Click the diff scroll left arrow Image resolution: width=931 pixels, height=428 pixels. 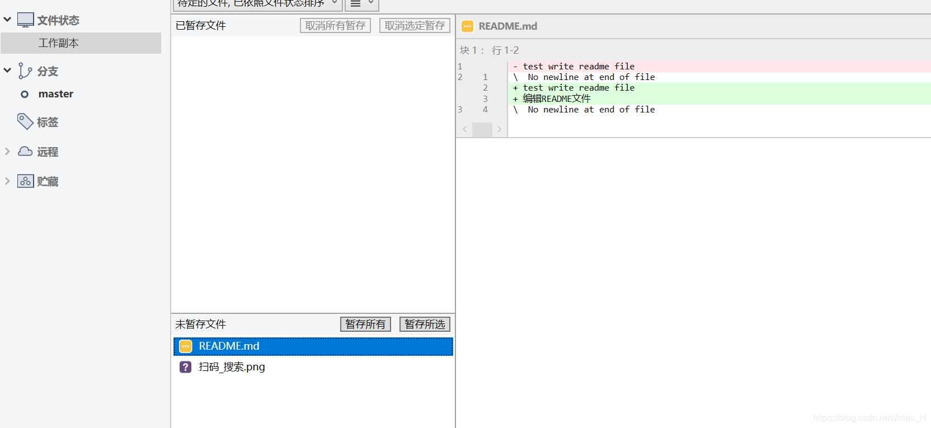pos(464,129)
